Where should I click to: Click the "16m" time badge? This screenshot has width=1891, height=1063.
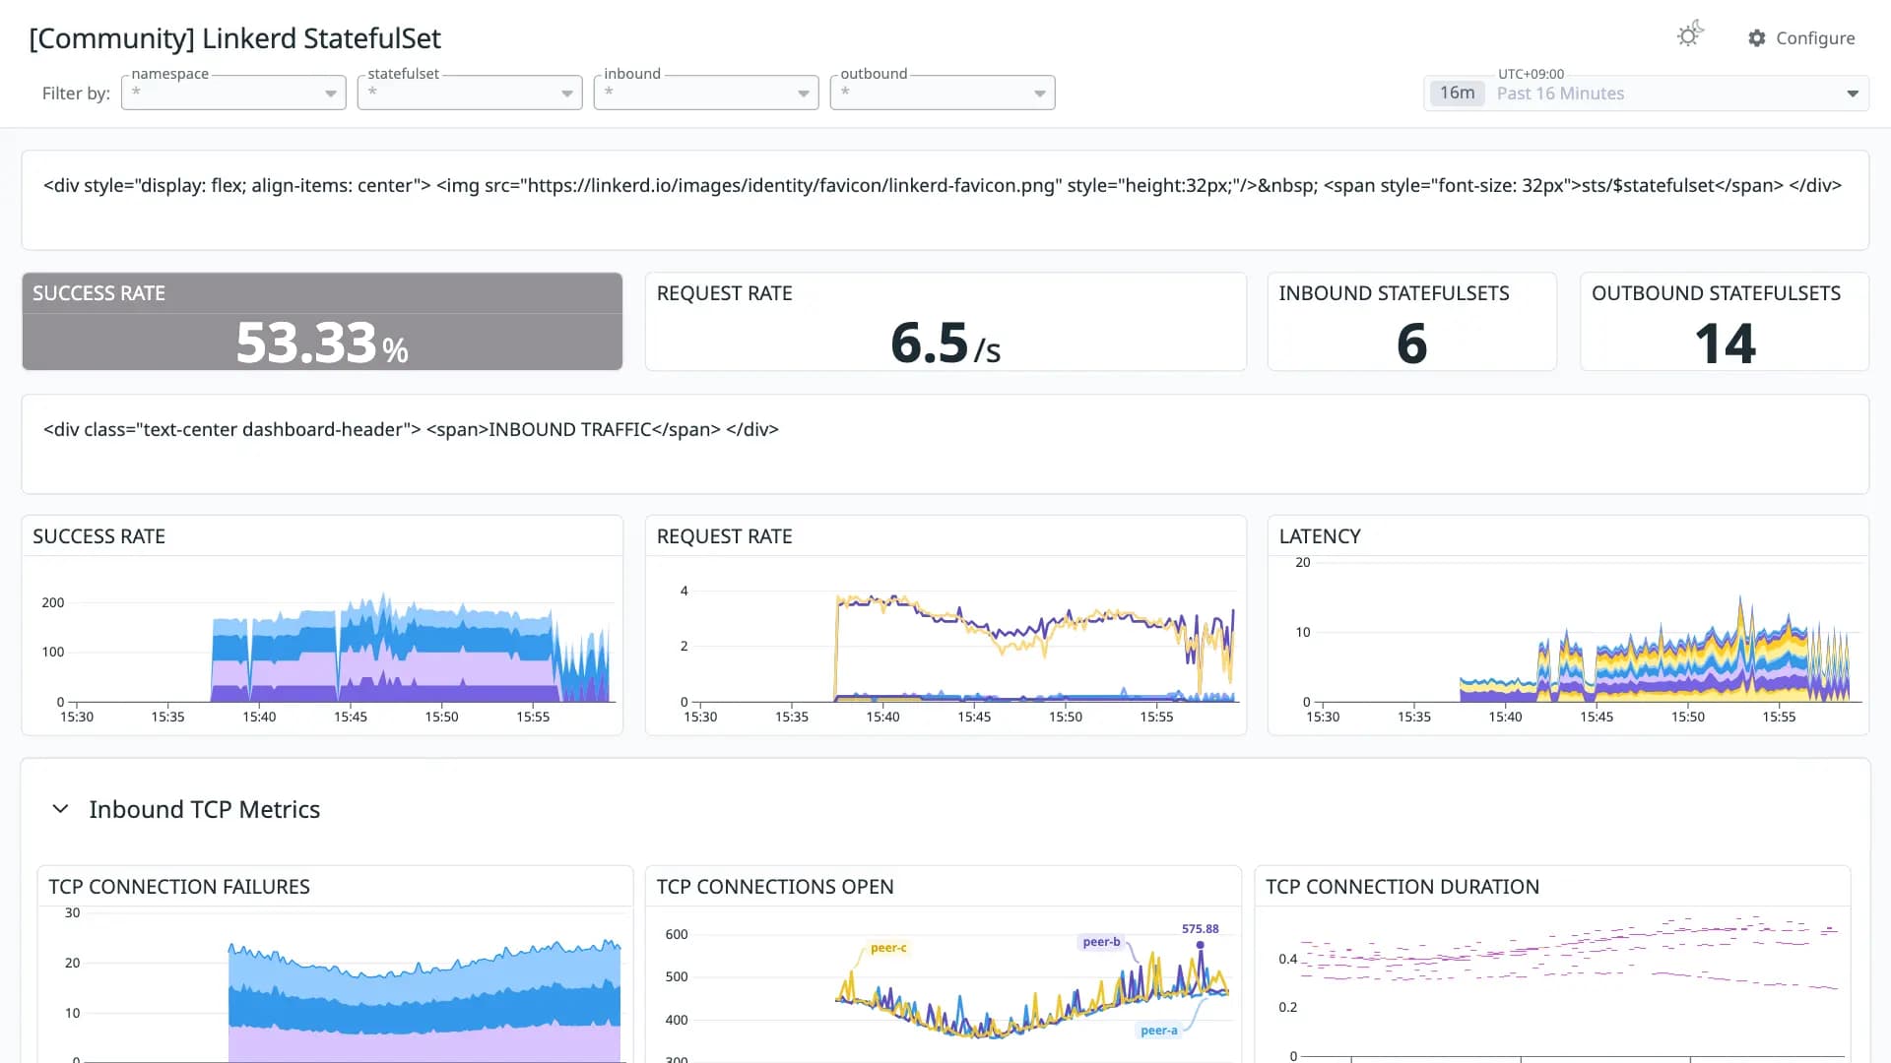[1457, 94]
